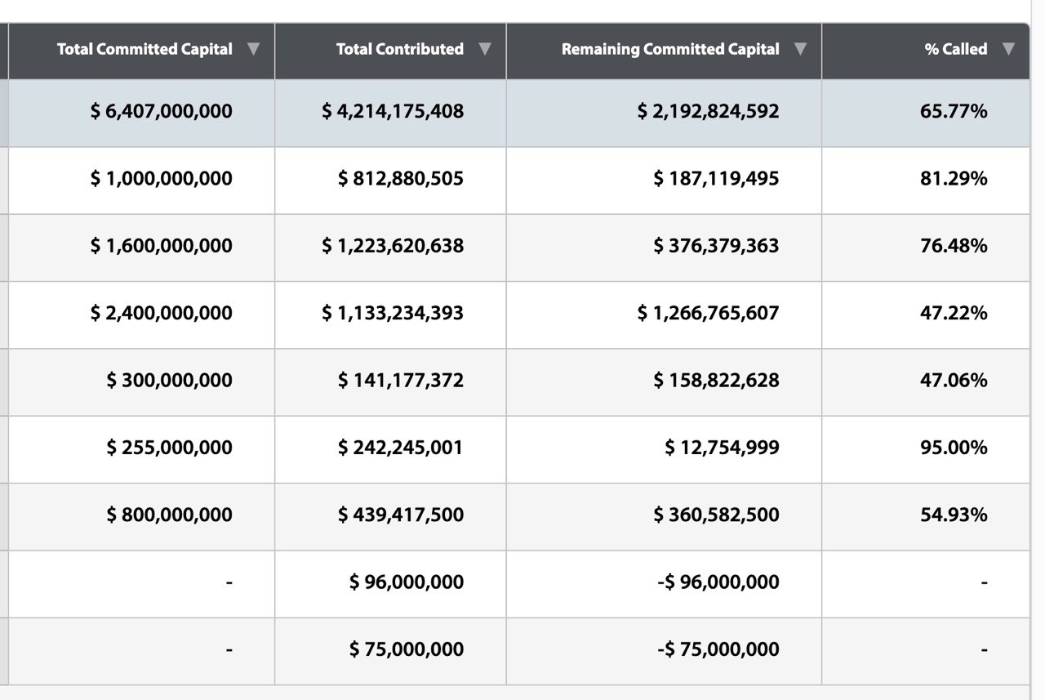Click the Total Contributed header label

coord(399,49)
